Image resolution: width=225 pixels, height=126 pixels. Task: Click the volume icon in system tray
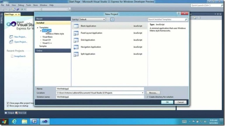point(205,121)
